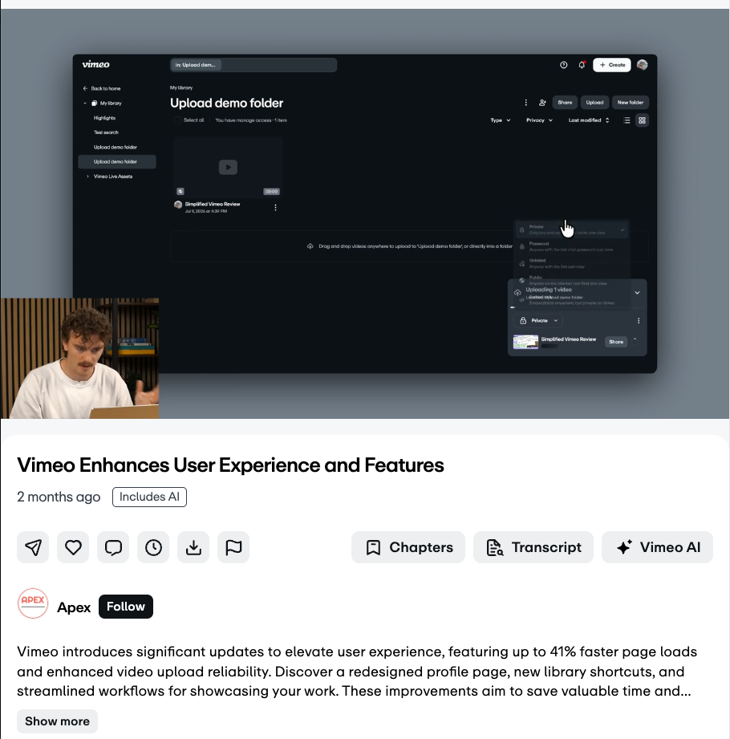Add to Watch Later with clock icon
Image resolution: width=730 pixels, height=739 pixels.
point(153,547)
